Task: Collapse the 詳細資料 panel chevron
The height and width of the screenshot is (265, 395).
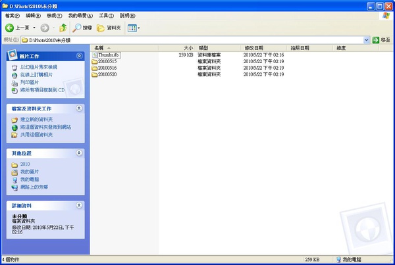Action: coord(79,205)
